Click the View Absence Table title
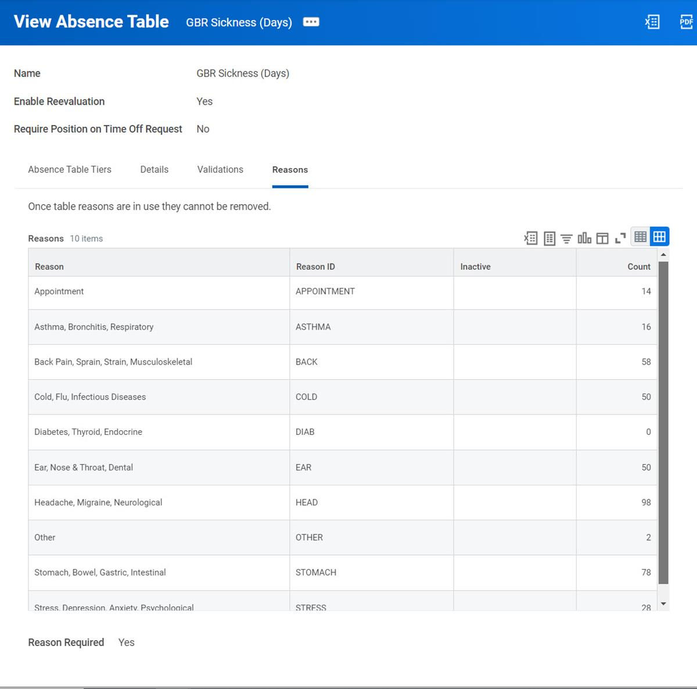This screenshot has height=689, width=697. click(91, 22)
